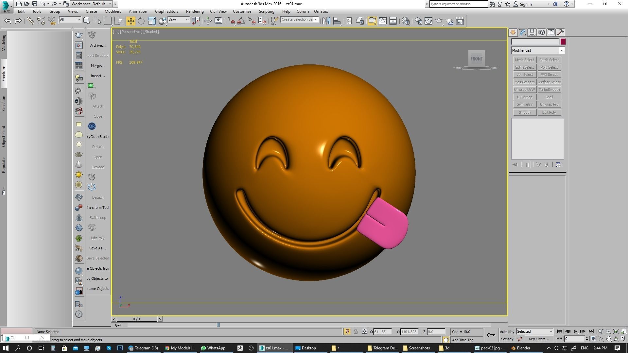This screenshot has height=353, width=628.
Task: Toggle 3D Snaps on
Action: (231, 21)
